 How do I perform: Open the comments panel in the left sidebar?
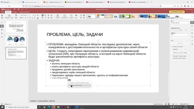(x=2, y=30)
